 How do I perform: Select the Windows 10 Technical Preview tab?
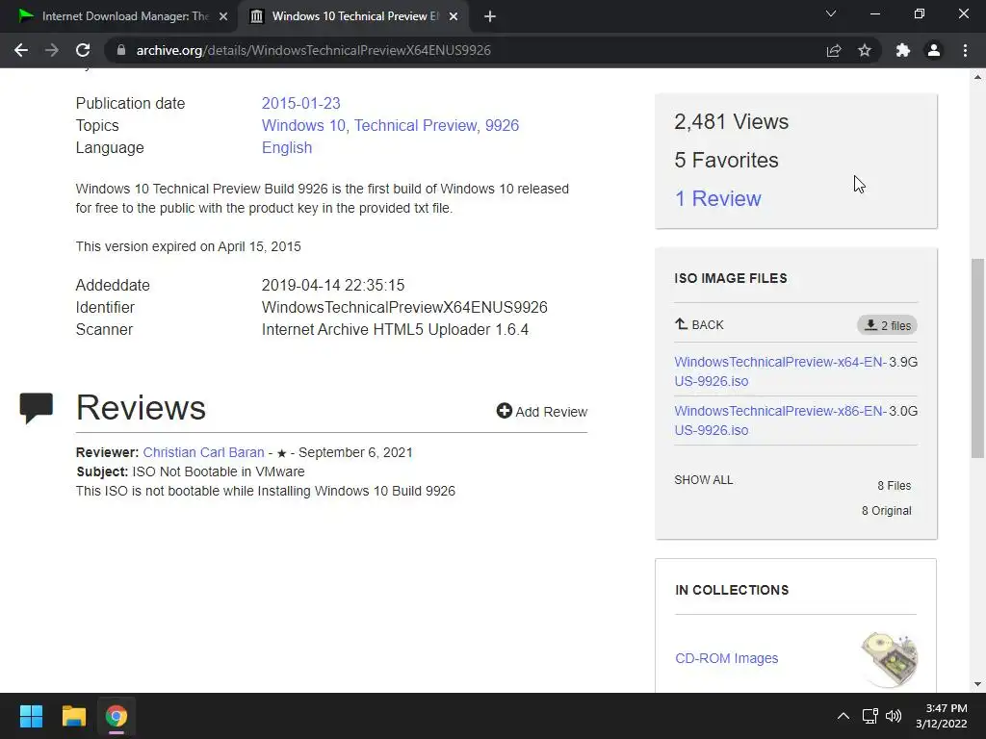pos(352,16)
